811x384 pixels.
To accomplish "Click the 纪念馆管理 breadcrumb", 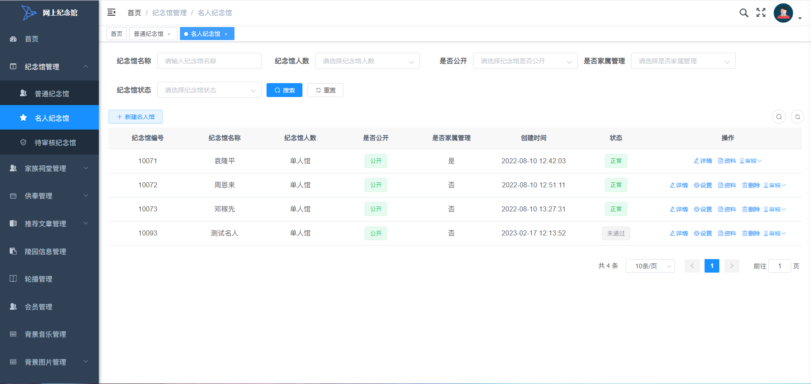I will click(169, 13).
